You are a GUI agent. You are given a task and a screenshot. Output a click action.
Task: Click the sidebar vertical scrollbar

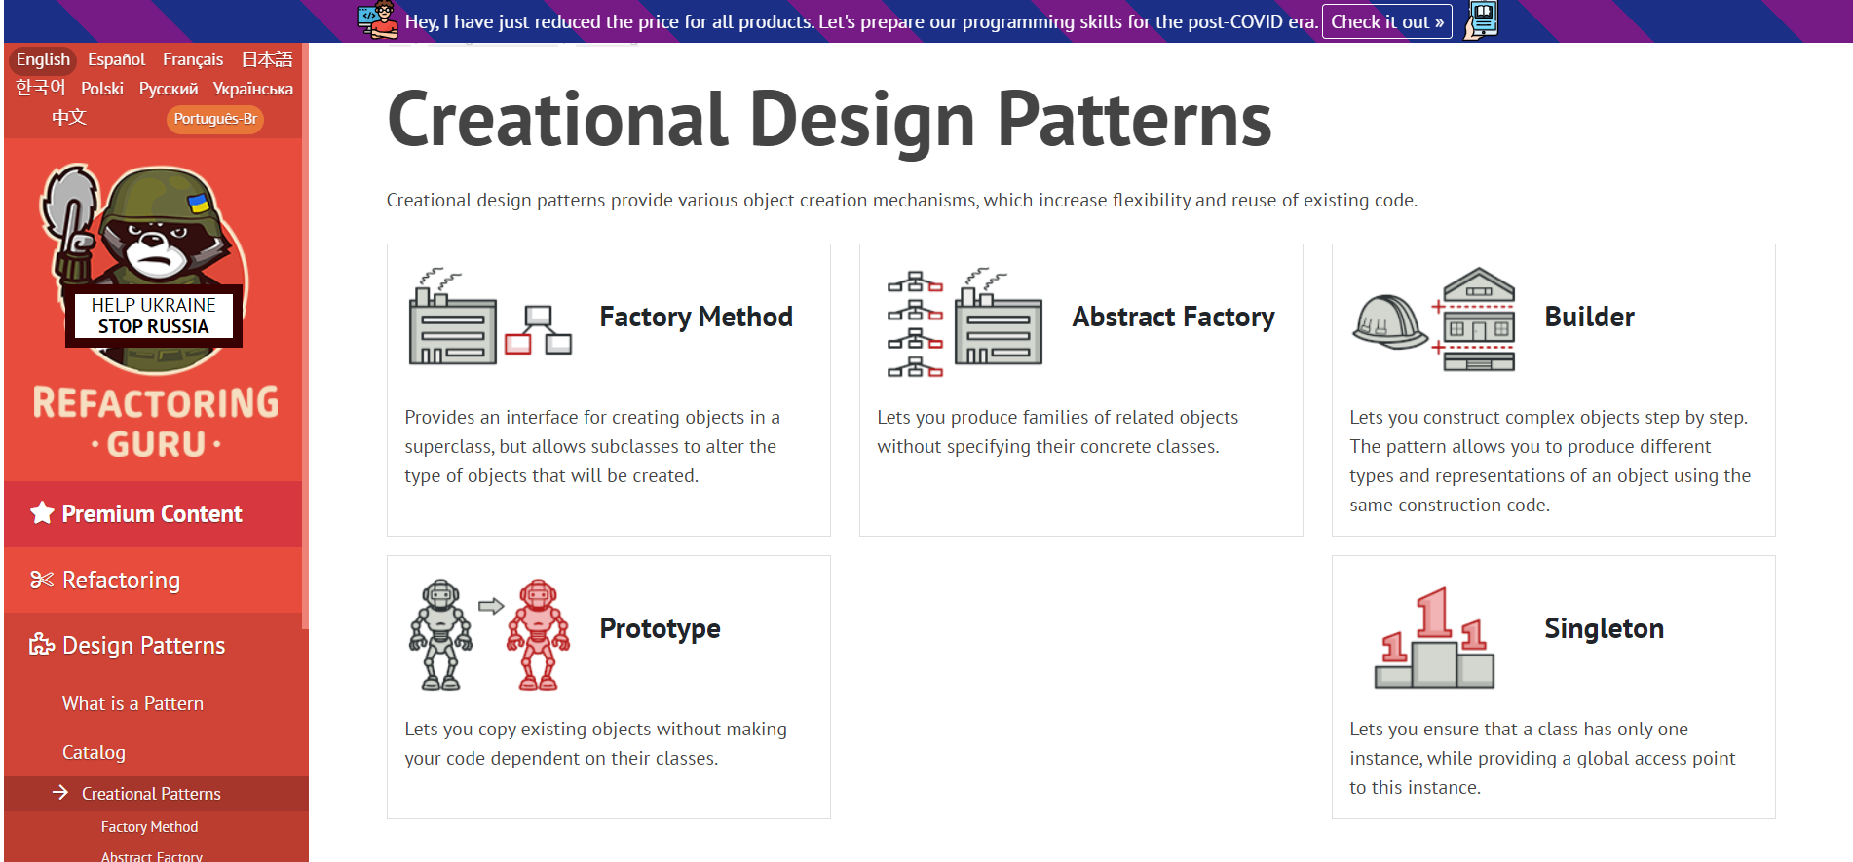click(306, 336)
